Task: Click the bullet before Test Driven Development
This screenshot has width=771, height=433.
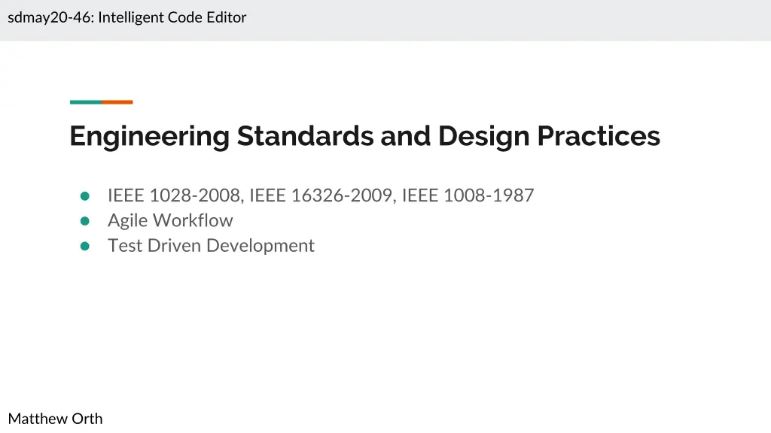Action: 85,246
